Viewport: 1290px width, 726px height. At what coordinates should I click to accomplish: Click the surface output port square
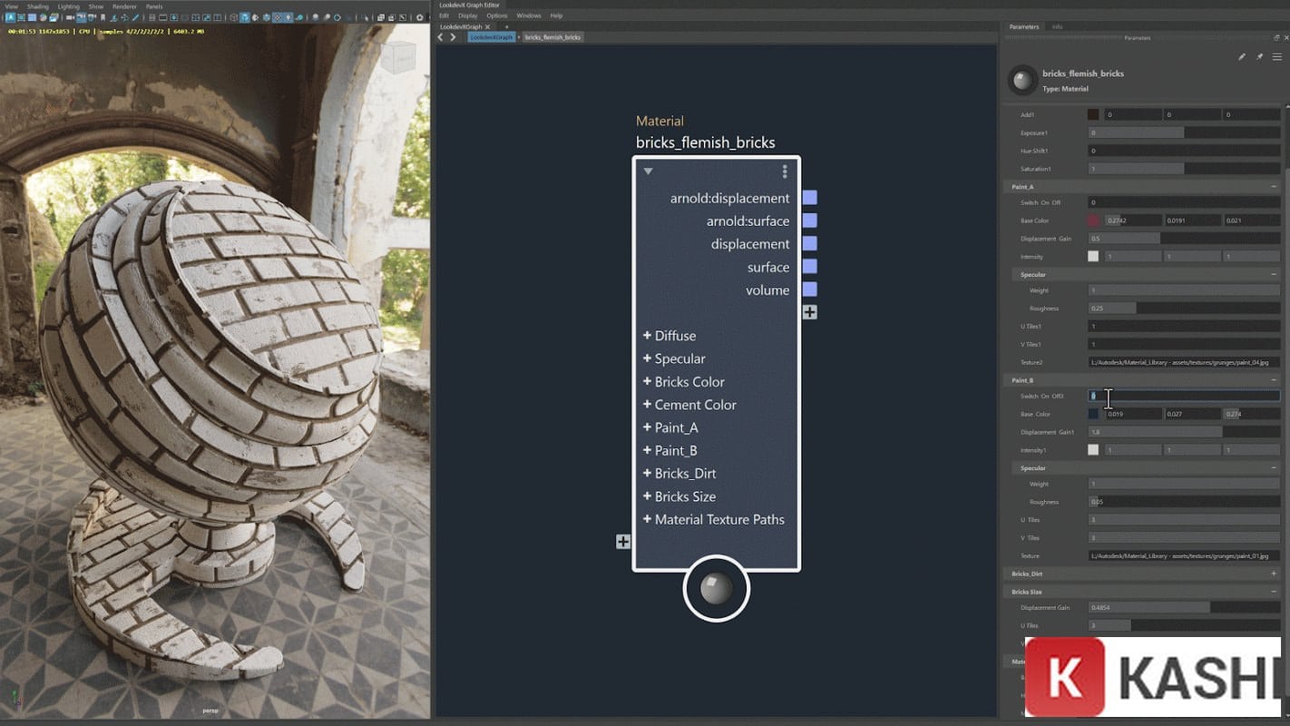[x=809, y=267]
